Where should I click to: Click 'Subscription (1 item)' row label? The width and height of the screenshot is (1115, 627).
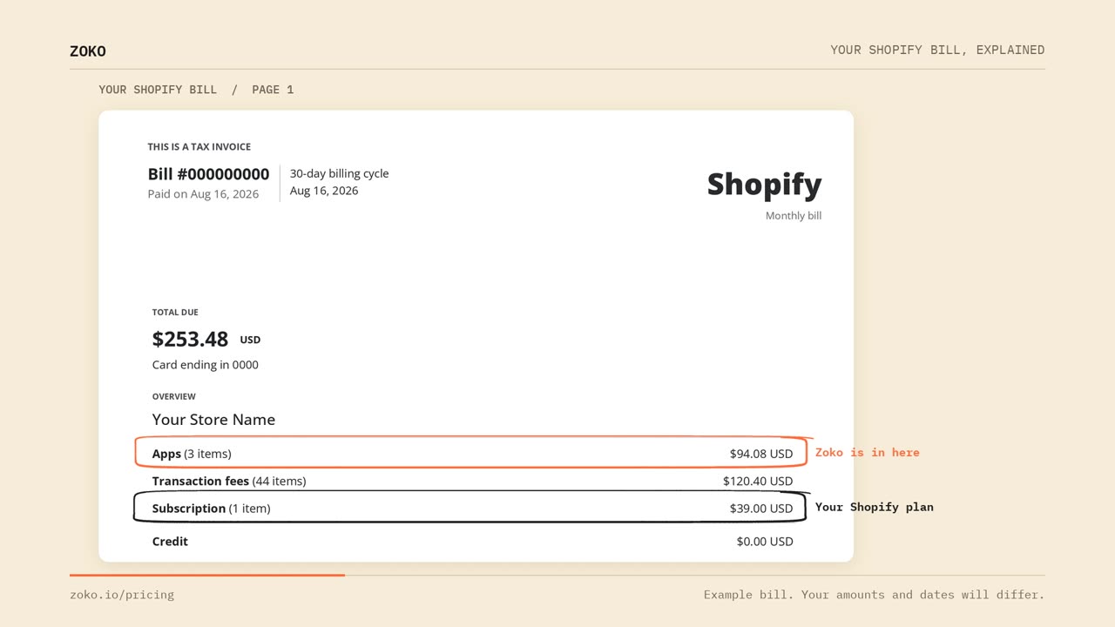pyautogui.click(x=212, y=509)
